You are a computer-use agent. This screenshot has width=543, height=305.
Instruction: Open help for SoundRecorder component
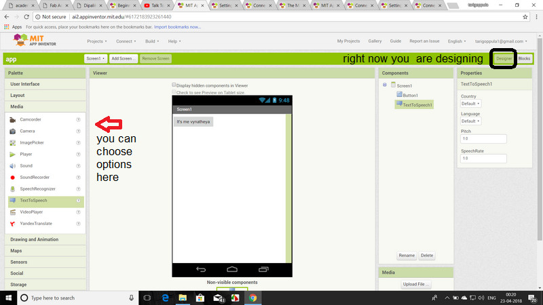[78, 178]
